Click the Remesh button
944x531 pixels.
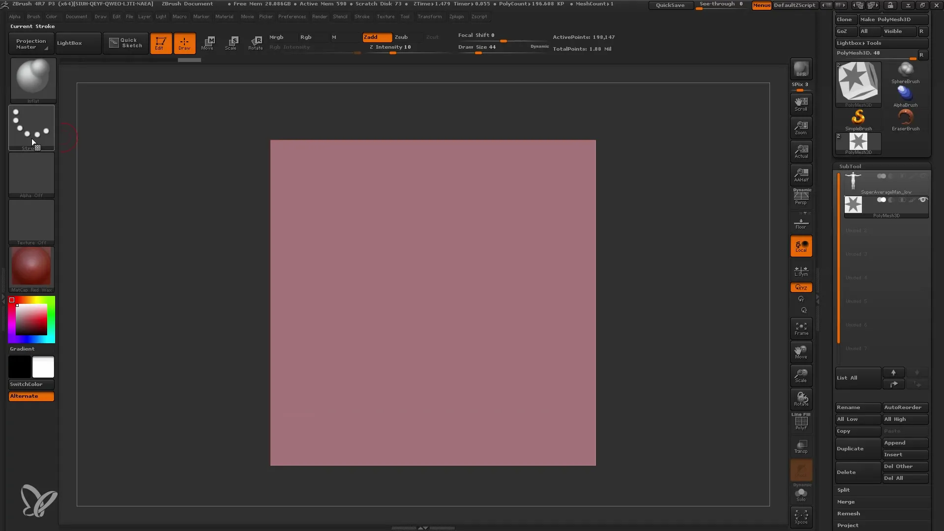[848, 513]
